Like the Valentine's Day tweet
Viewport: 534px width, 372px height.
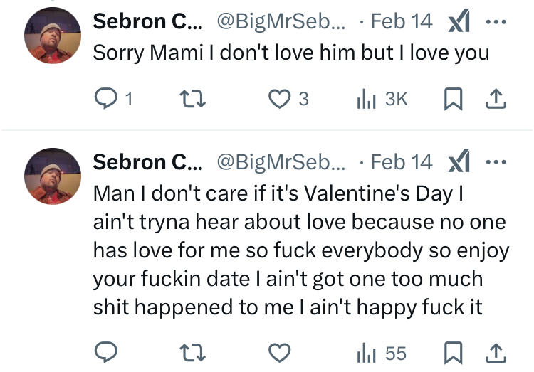280,352
